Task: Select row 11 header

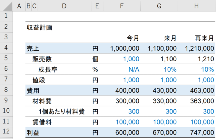Action: pos(6,122)
